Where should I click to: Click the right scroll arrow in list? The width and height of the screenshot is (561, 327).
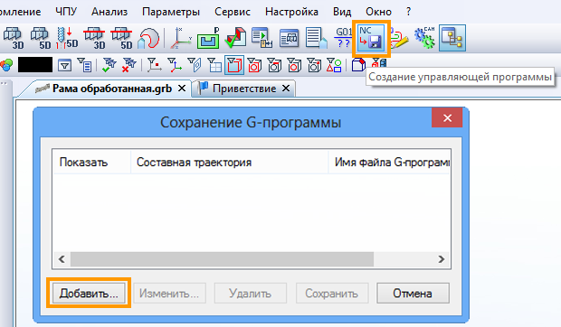pos(442,259)
